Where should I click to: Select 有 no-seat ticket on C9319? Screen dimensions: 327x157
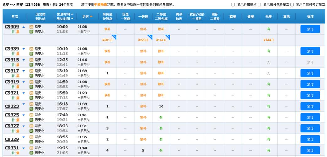pos(268,84)
